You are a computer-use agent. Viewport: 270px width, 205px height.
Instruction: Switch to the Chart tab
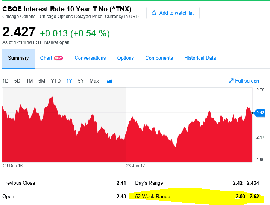tap(46, 58)
